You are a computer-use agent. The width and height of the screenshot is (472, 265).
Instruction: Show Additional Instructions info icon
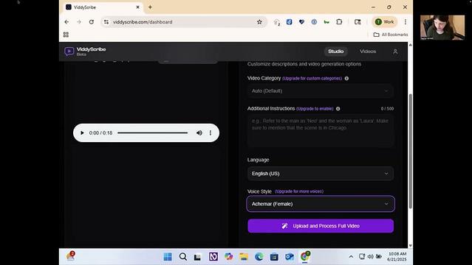click(338, 109)
